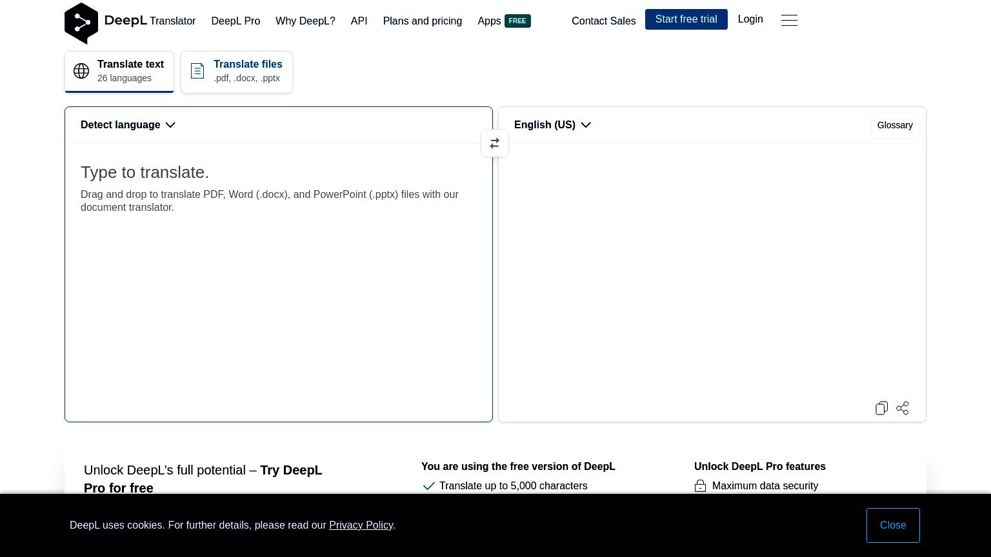Share the translation icon
This screenshot has width=991, height=557.
(903, 408)
